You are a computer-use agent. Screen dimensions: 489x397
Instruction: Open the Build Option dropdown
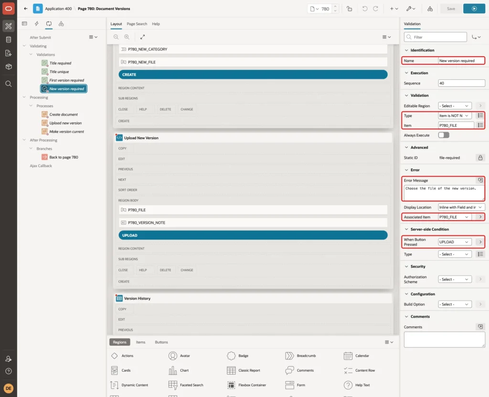(455, 304)
